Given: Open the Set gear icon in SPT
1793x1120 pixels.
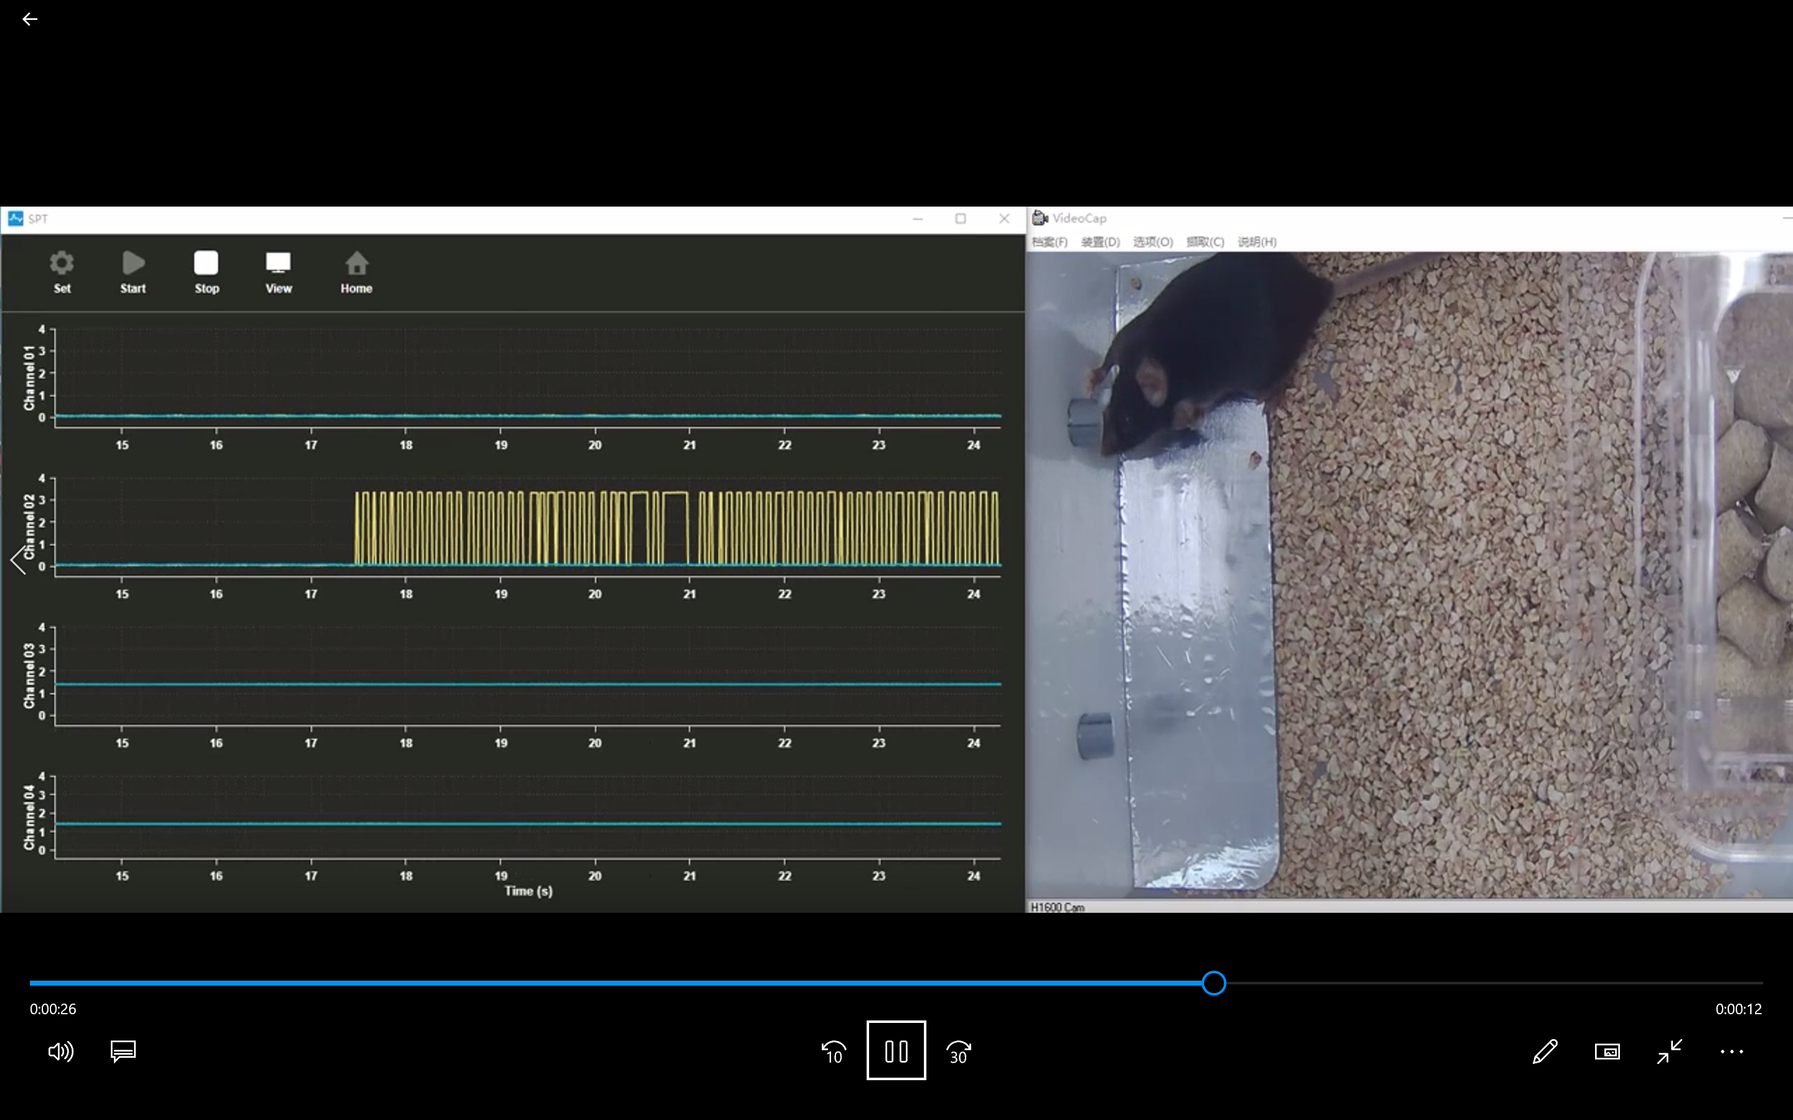Looking at the screenshot, I should pyautogui.click(x=62, y=271).
